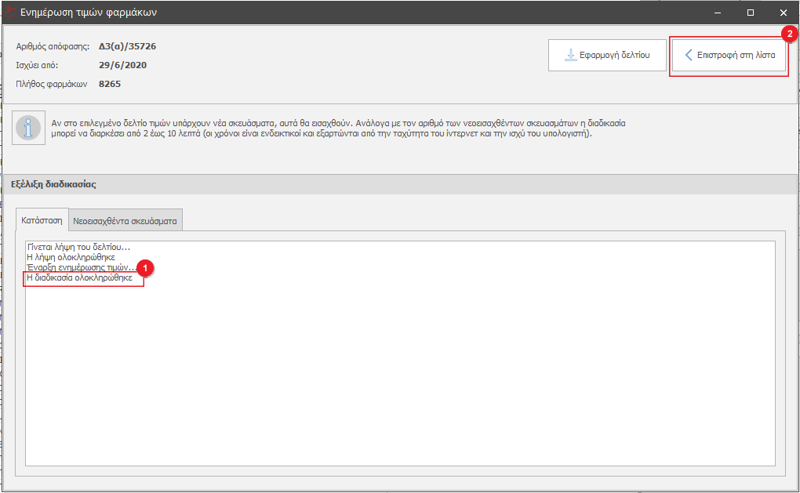Select the log line 'Γίνεται λήψη του δελτίου...'
The height and width of the screenshot is (493, 800).
(x=78, y=247)
